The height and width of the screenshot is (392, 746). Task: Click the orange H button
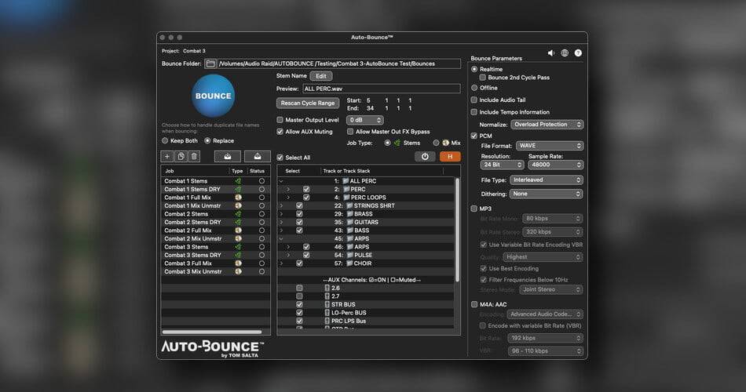click(450, 156)
